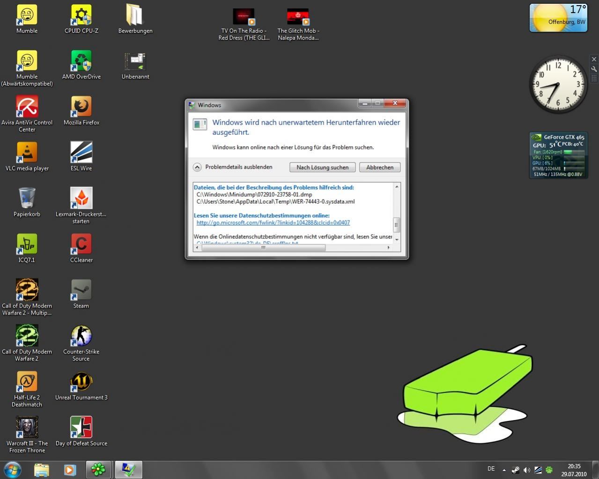599x479 pixels.
Task: Click the analog clock gadget
Action: (x=558, y=84)
